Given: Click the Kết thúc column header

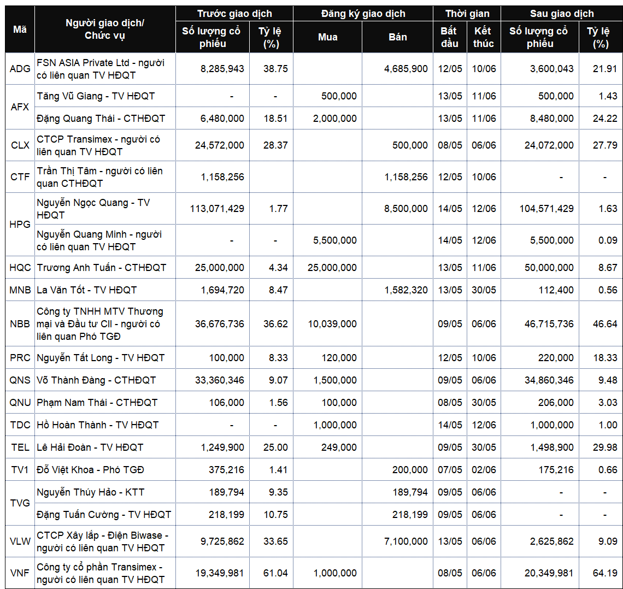Looking at the screenshot, I should coord(484,37).
